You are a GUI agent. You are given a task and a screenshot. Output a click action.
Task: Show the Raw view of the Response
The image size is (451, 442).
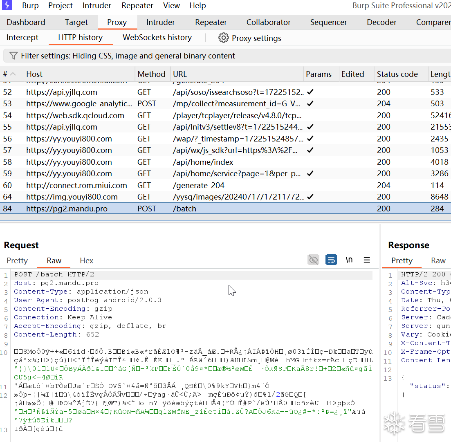point(438,260)
